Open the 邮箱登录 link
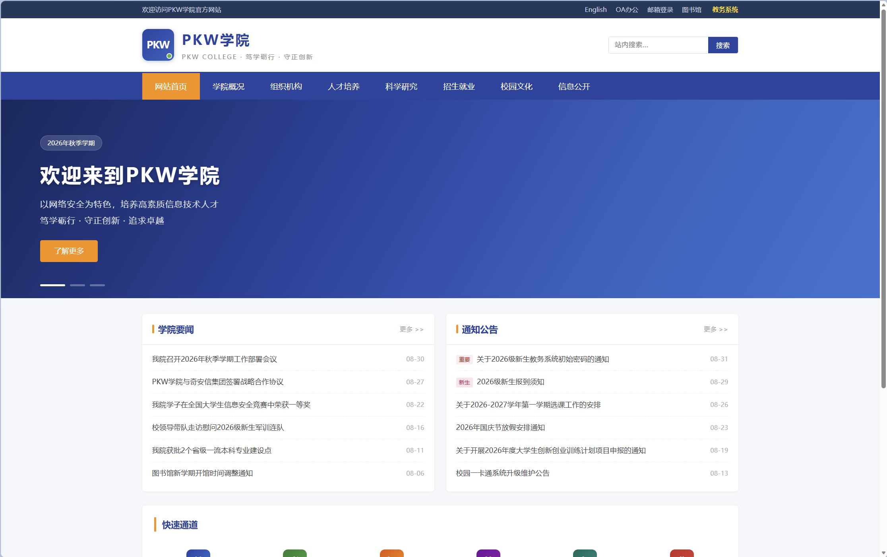 pyautogui.click(x=660, y=10)
